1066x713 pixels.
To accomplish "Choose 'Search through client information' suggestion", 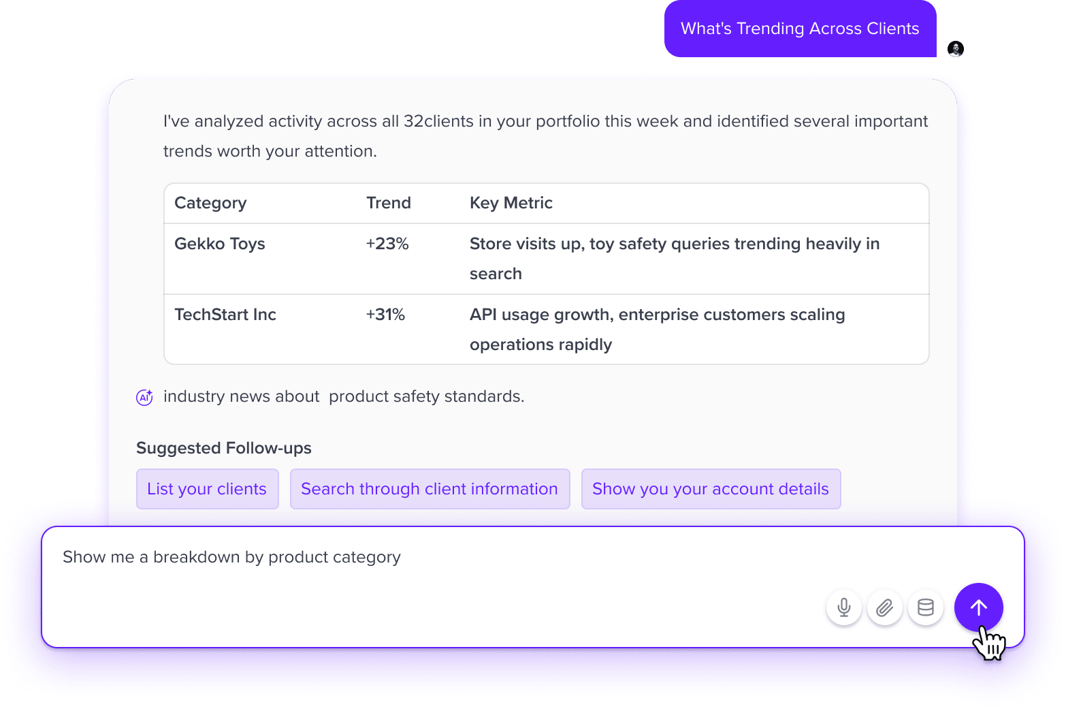I will tap(430, 488).
